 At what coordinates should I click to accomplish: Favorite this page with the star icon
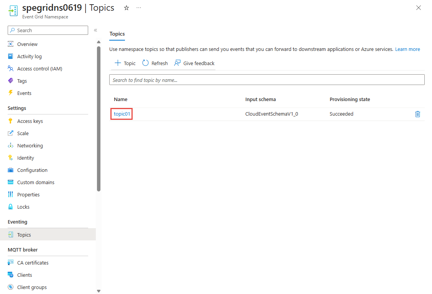coord(126,8)
